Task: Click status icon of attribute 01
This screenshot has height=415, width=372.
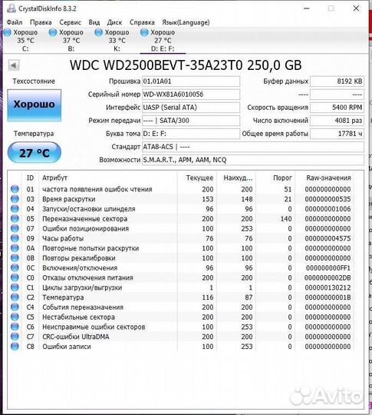Action: 15,189
